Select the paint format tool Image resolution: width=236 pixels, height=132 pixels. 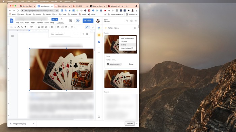pyautogui.click(x=25, y=27)
